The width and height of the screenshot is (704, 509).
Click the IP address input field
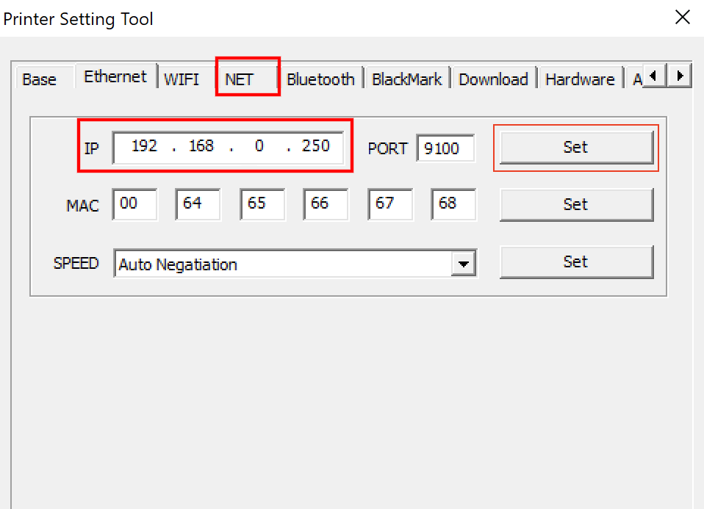(x=228, y=147)
